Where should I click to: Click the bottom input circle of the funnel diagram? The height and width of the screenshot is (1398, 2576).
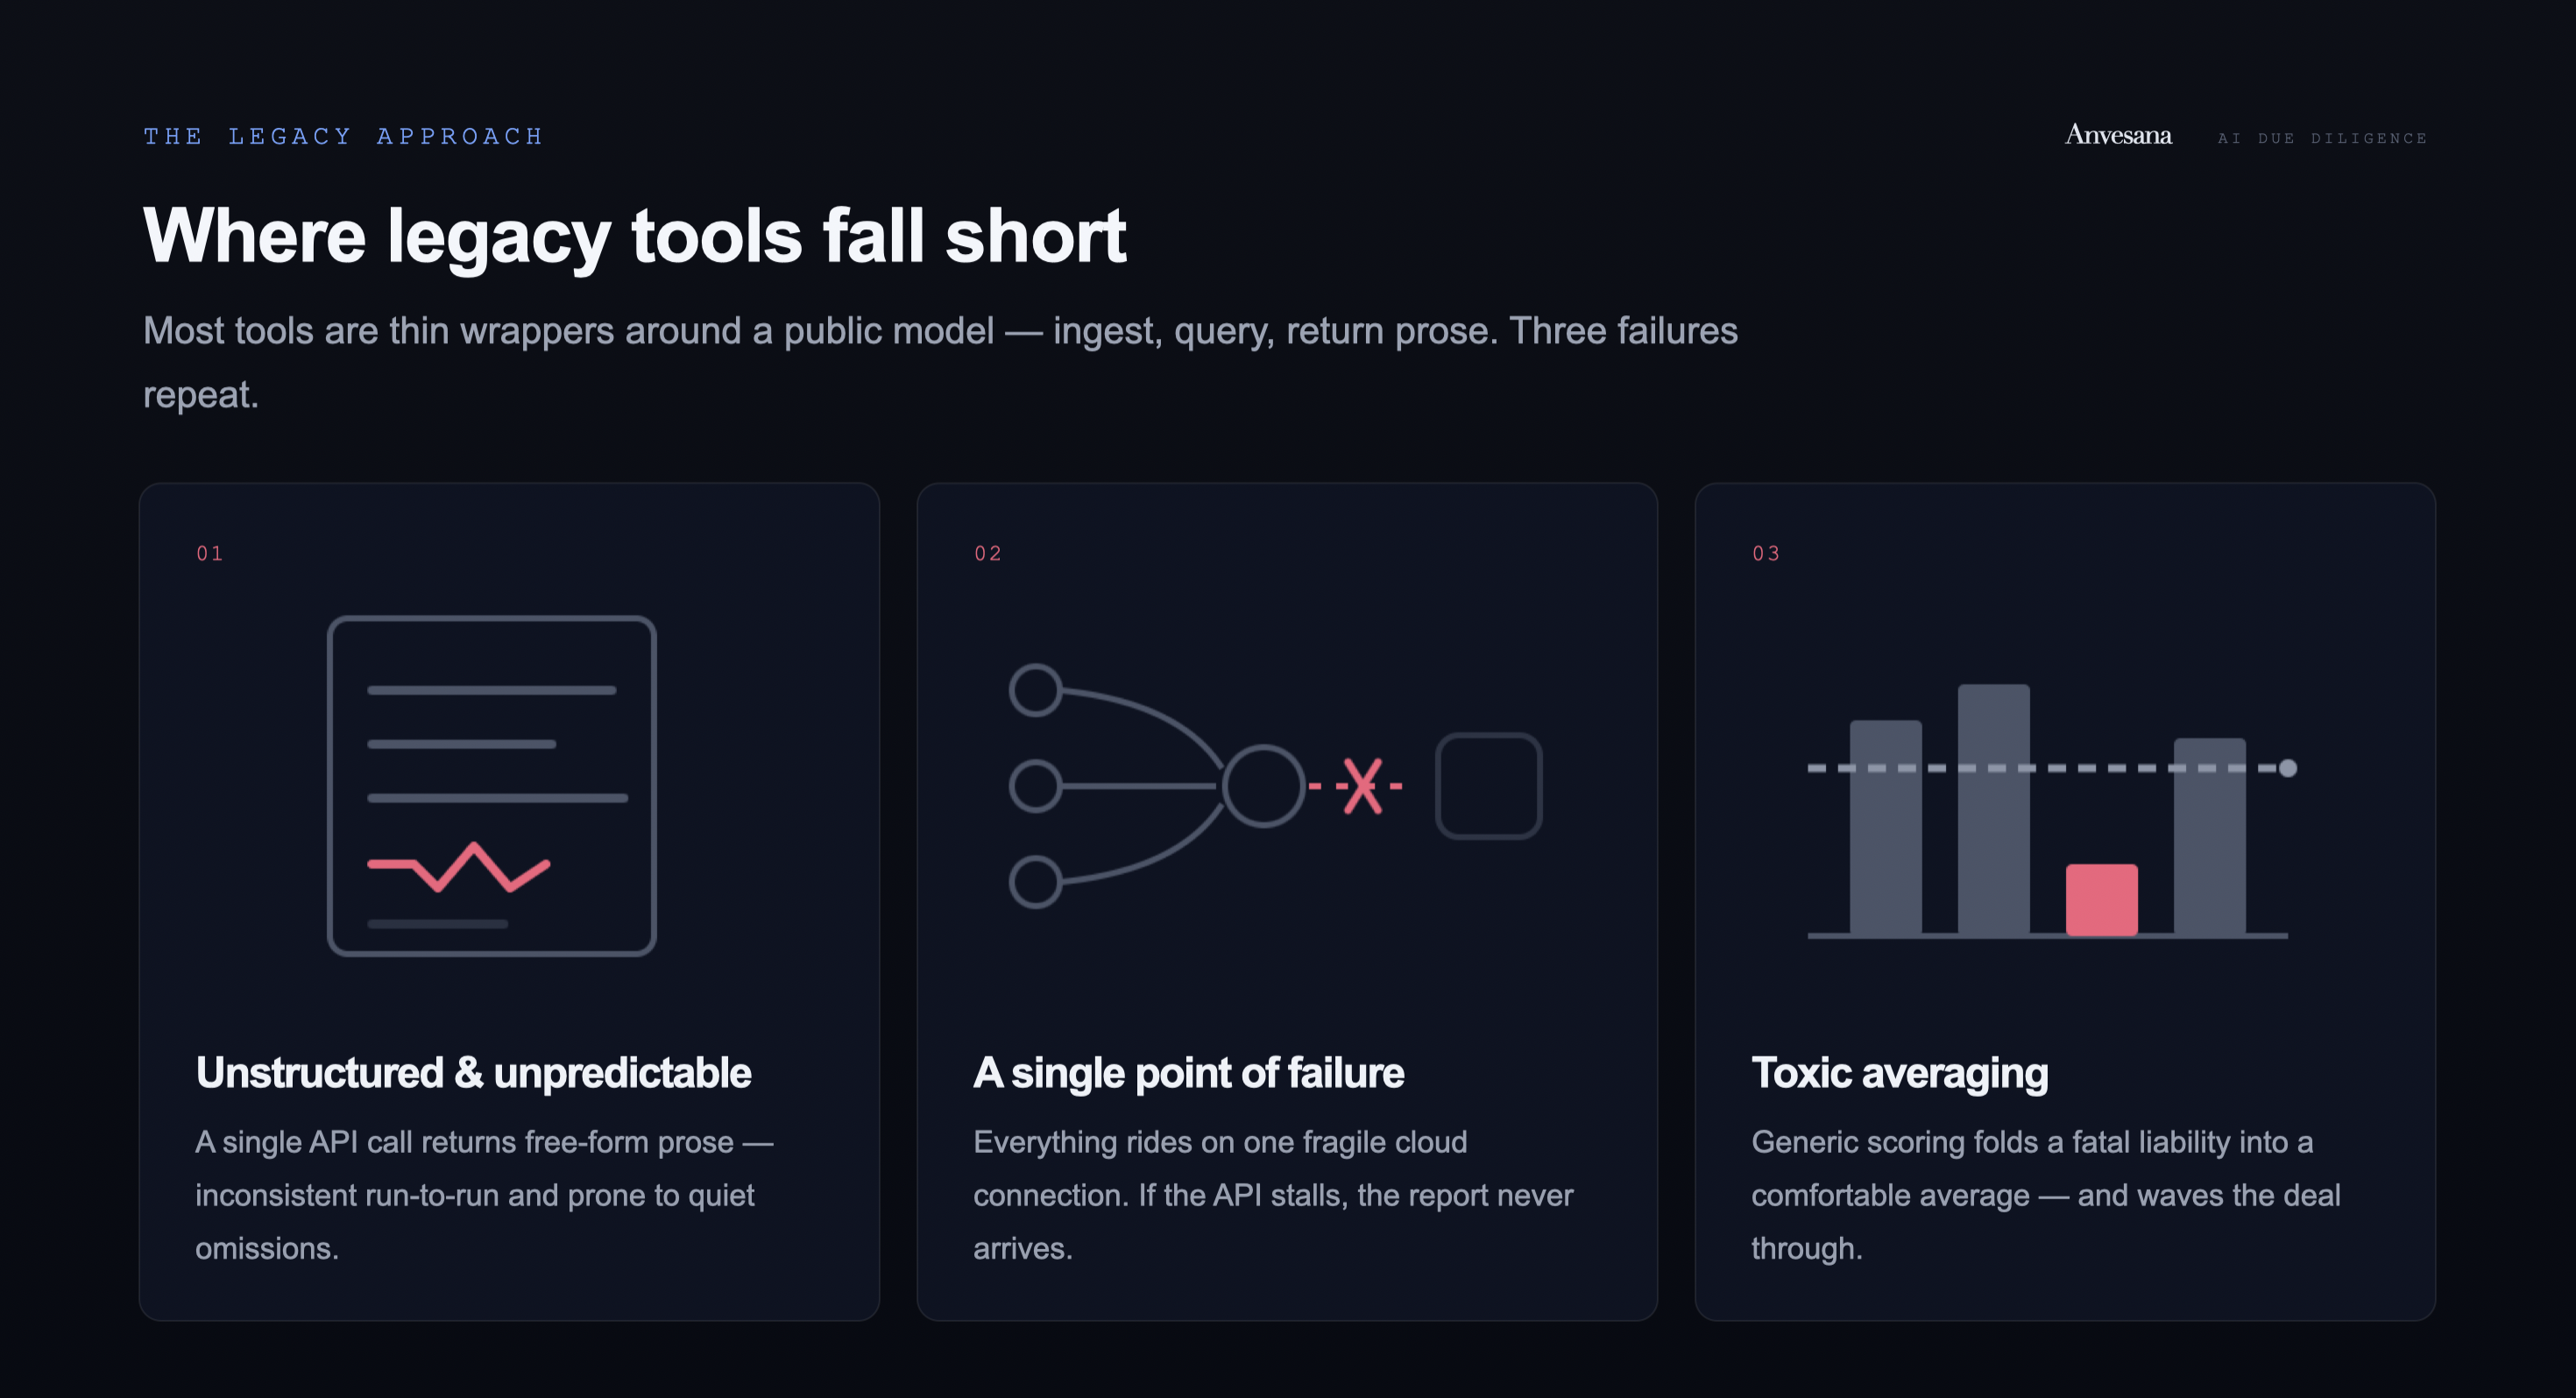tap(1035, 882)
